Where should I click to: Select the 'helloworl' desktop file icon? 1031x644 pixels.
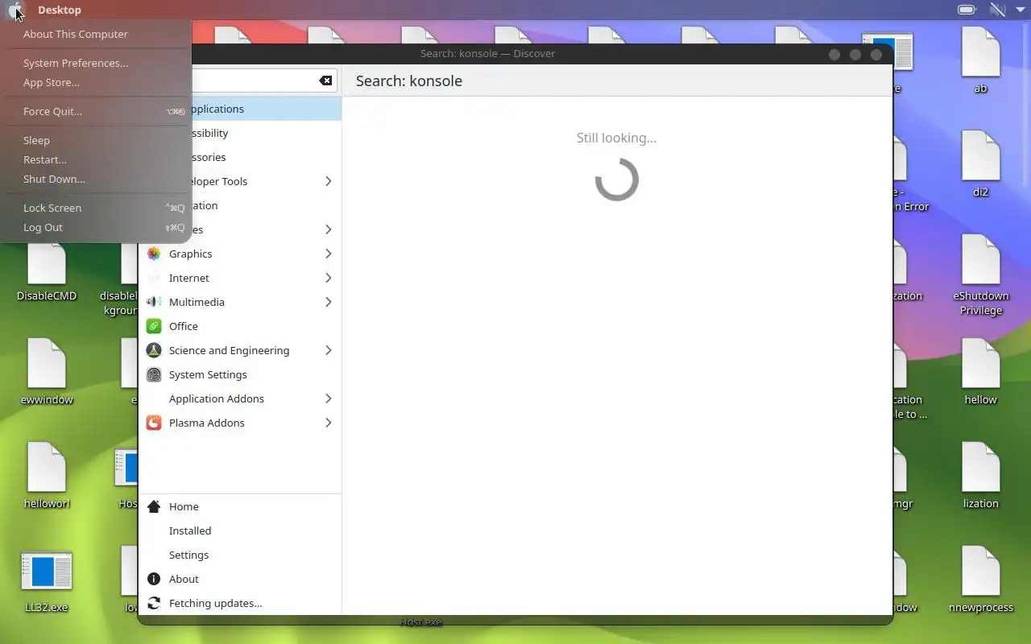tap(47, 468)
